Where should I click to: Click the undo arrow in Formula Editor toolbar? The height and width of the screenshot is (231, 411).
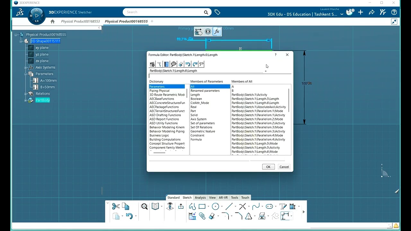(x=188, y=64)
